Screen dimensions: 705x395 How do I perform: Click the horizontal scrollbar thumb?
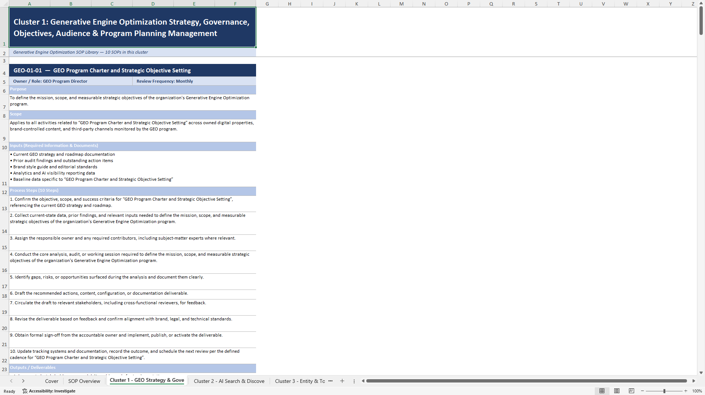click(x=526, y=381)
